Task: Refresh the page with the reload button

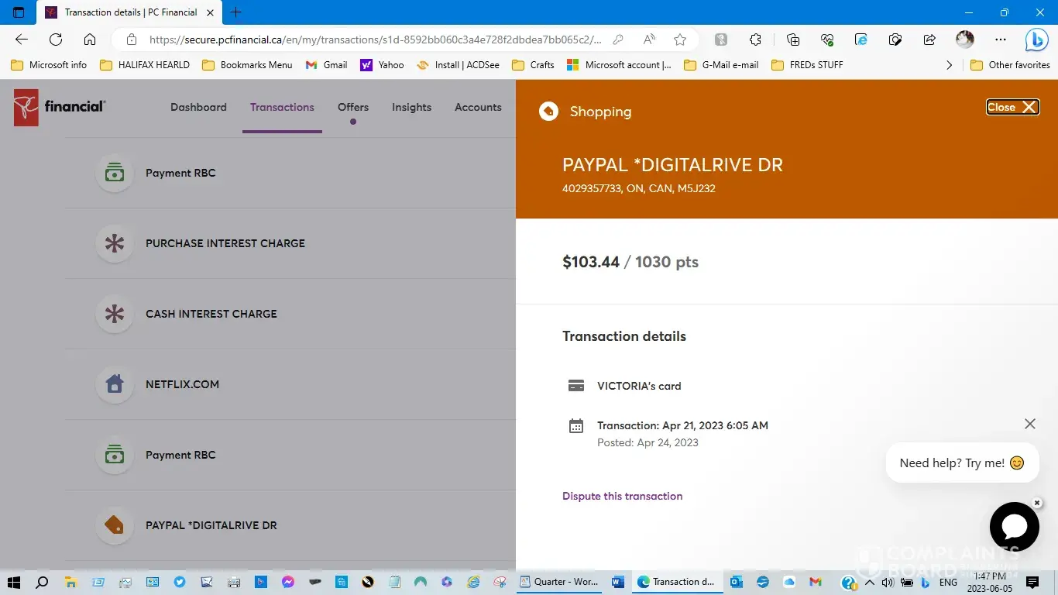Action: tap(56, 40)
